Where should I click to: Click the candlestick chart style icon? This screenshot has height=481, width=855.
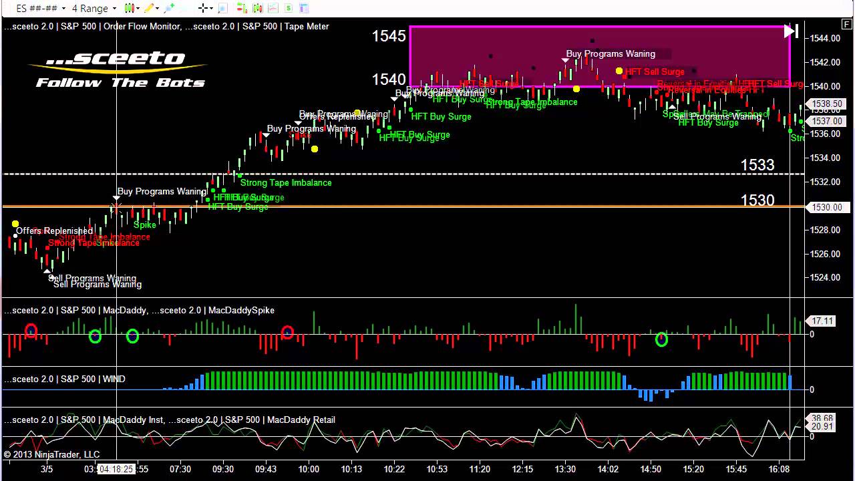130,8
